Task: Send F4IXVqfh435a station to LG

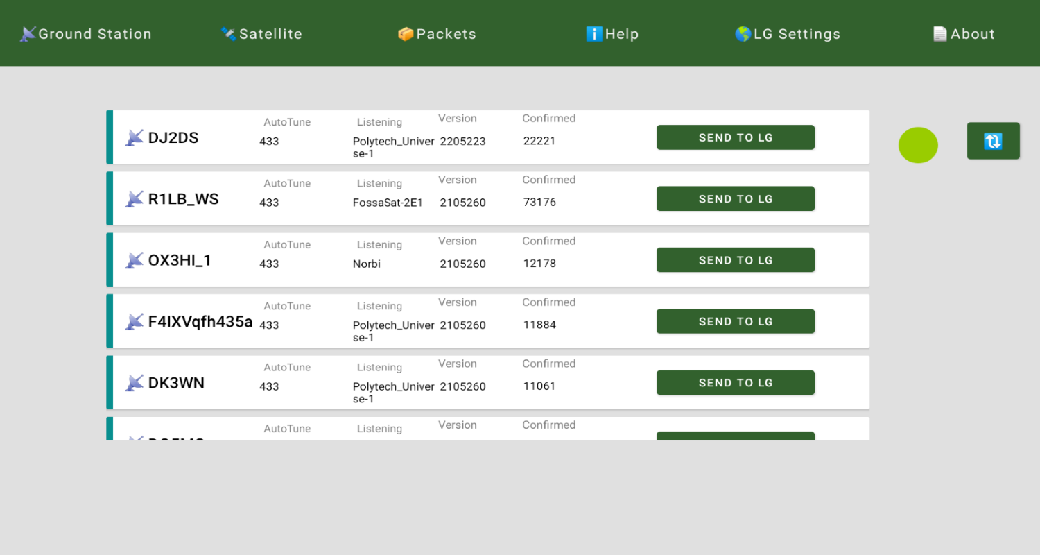Action: (x=736, y=321)
